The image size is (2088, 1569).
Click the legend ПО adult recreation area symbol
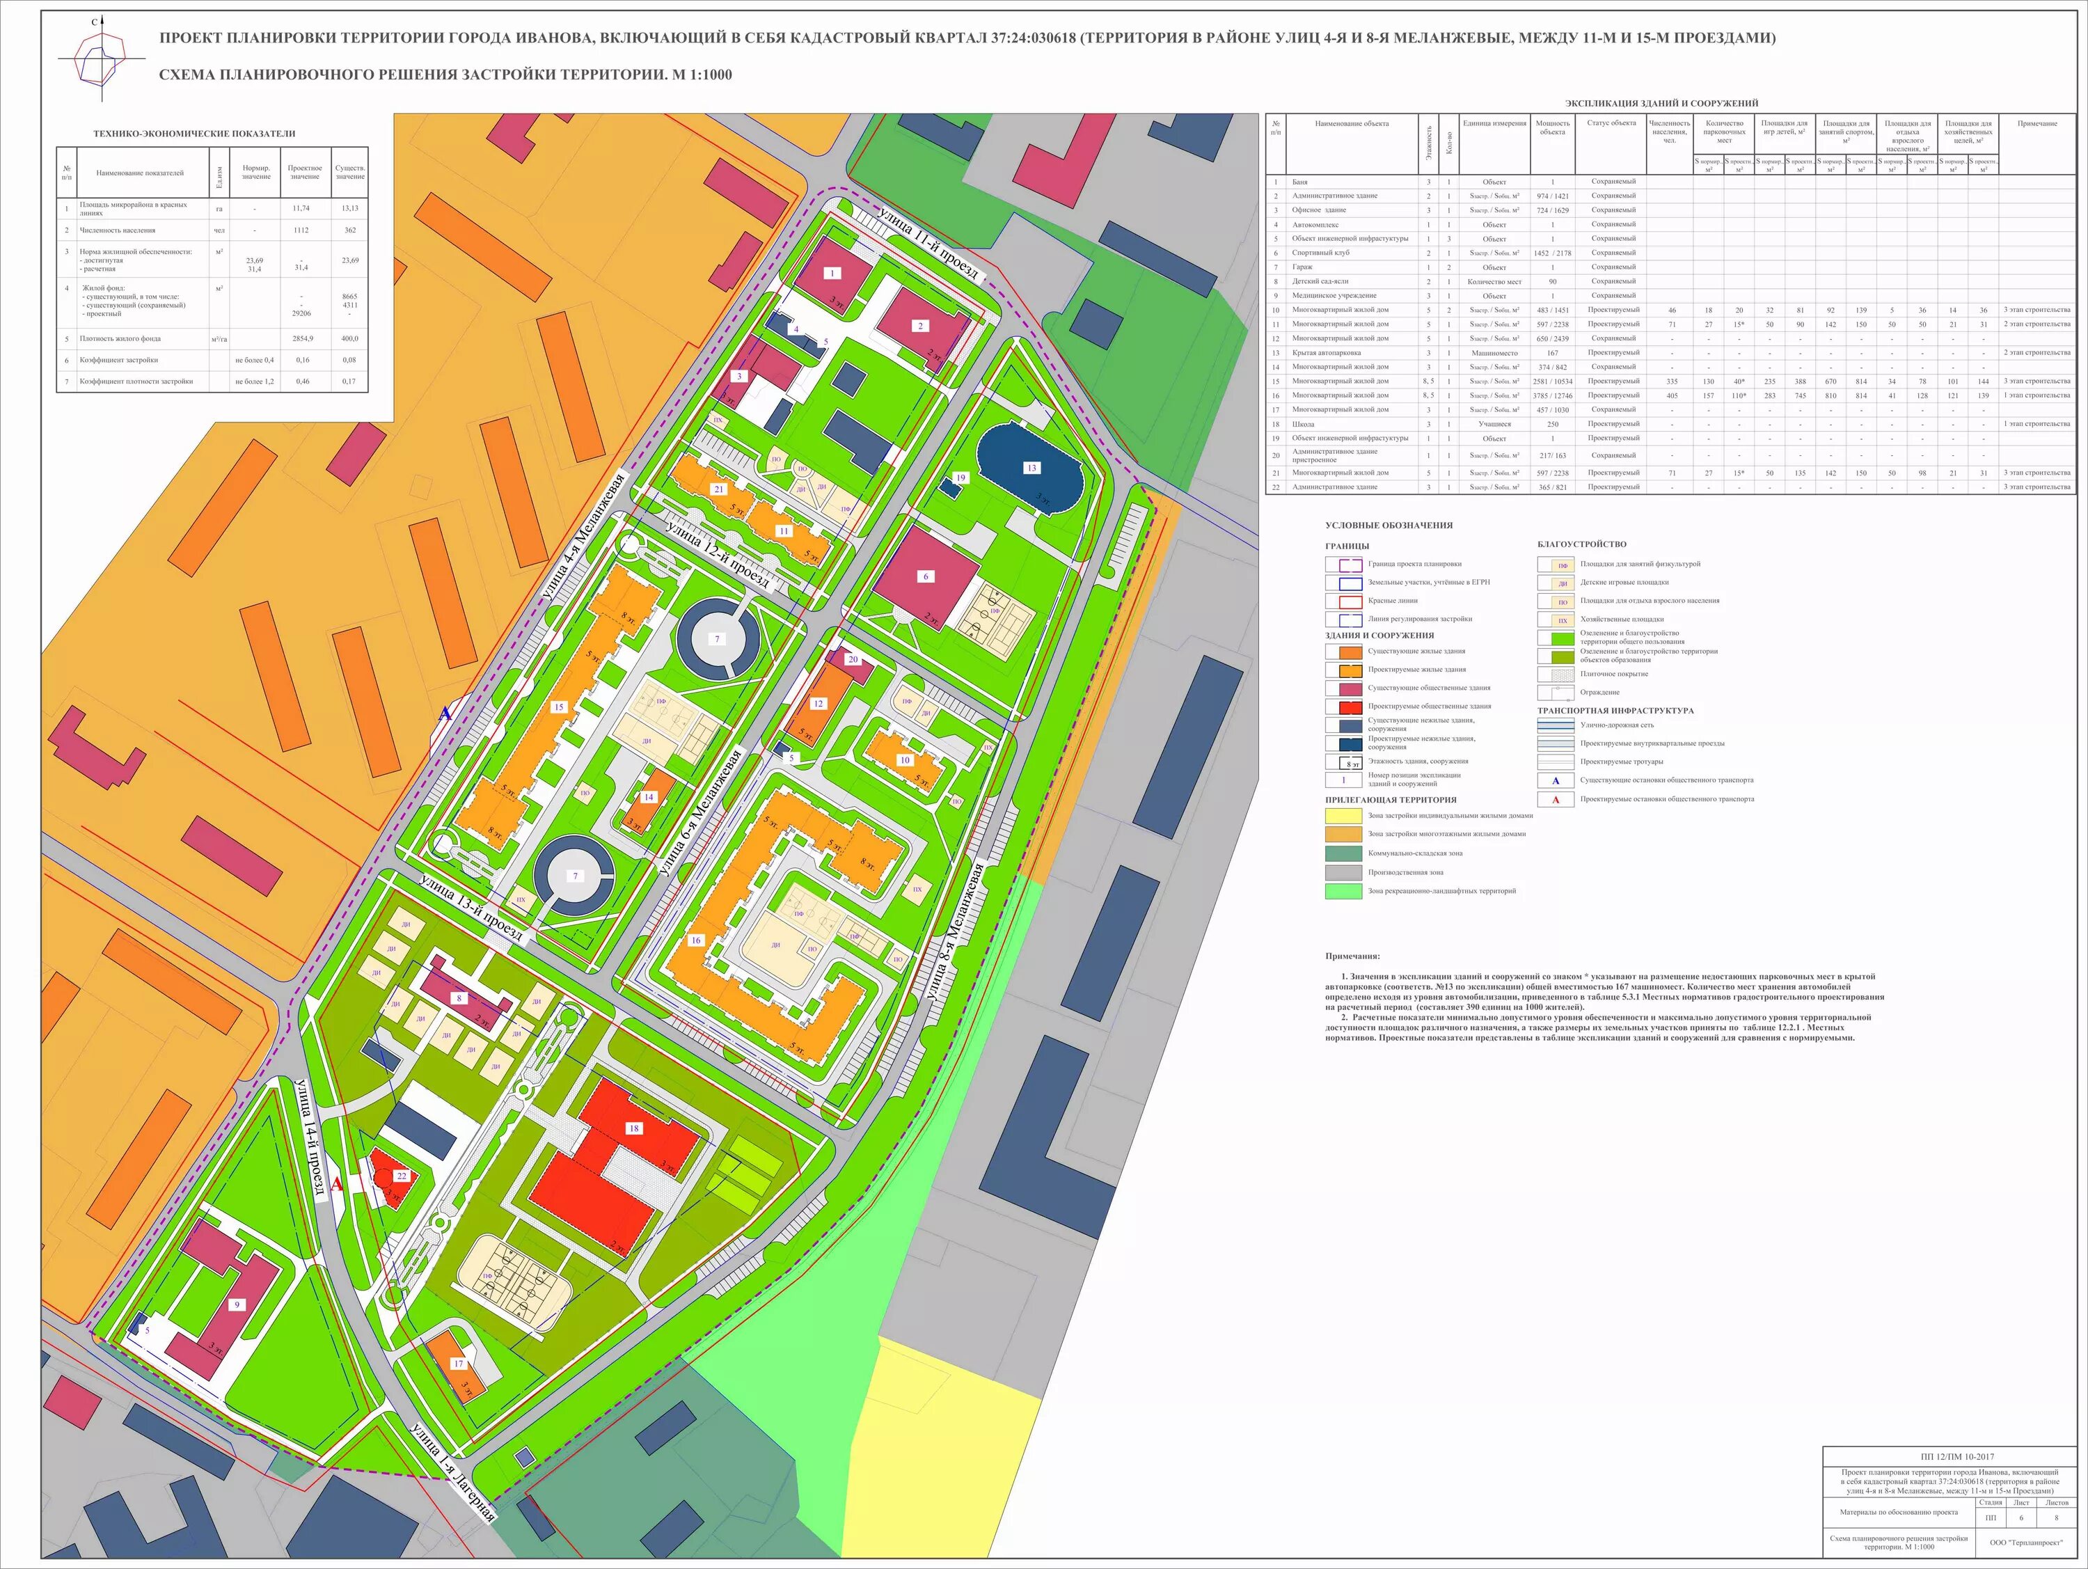(x=1556, y=601)
